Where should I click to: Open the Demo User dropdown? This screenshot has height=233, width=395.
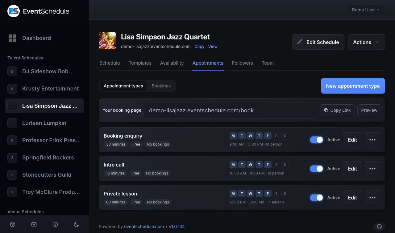coord(367,10)
